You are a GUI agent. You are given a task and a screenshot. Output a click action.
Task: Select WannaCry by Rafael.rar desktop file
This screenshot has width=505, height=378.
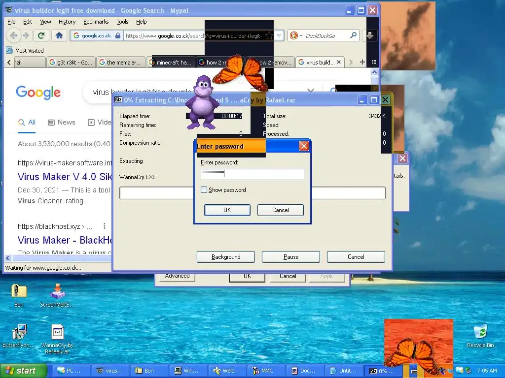click(x=57, y=339)
